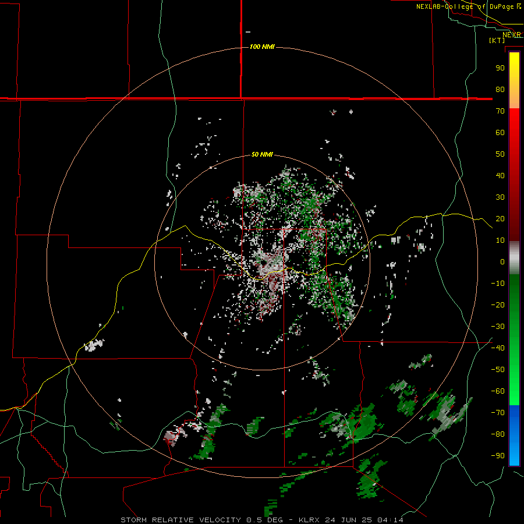The width and height of the screenshot is (524, 524).
Task: Click the 100 NMI range ring label
Action: [262, 47]
